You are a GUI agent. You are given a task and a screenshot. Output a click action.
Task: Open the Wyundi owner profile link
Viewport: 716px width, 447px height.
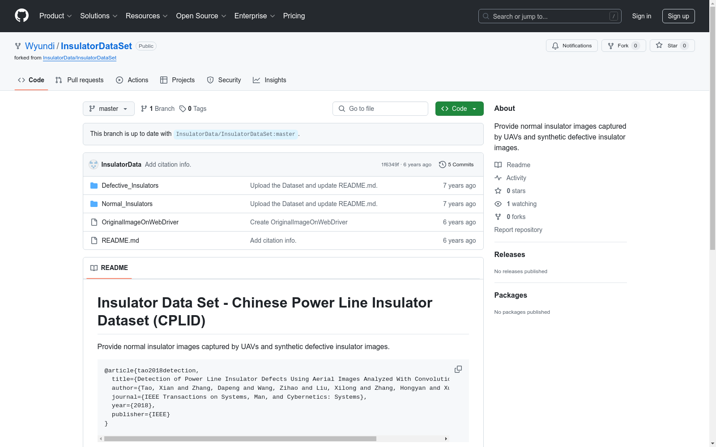[x=40, y=46]
